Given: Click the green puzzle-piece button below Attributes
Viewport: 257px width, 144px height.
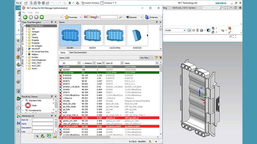Looking at the screenshot, I should click(43, 136).
